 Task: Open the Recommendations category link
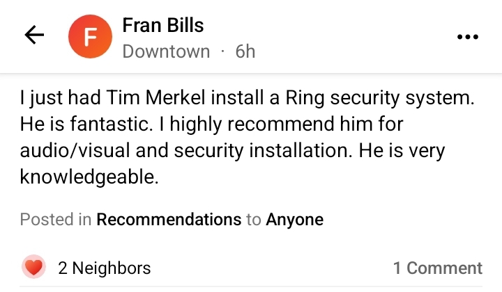169,220
